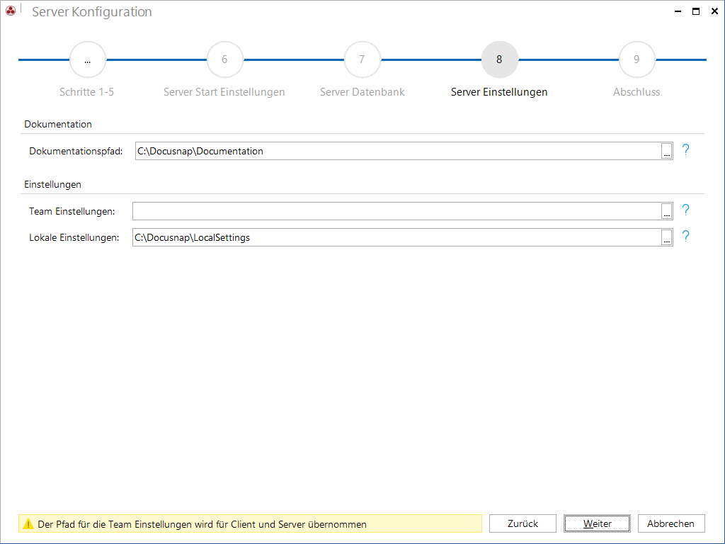Open help for Lokale Einstellungen field
The width and height of the screenshot is (725, 544).
(x=685, y=237)
